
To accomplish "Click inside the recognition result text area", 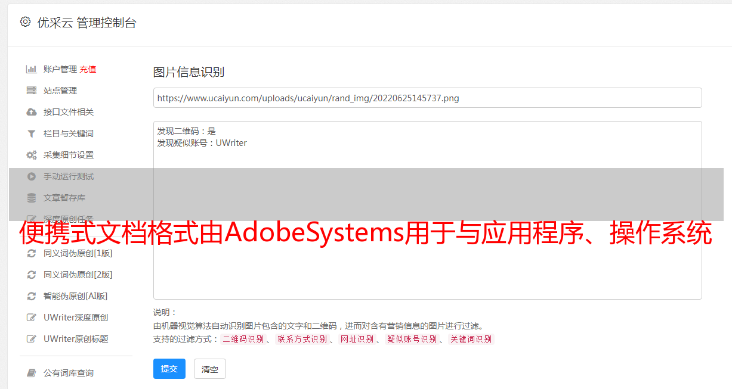I will [x=427, y=210].
